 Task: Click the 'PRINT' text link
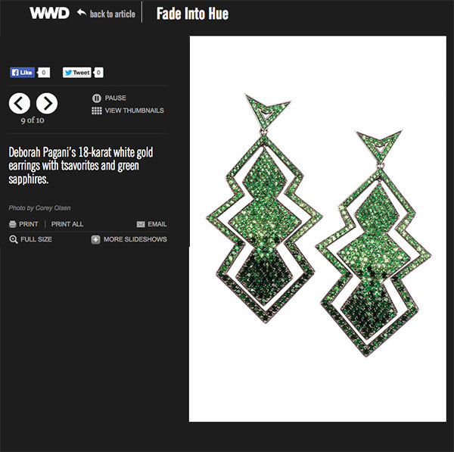point(29,224)
